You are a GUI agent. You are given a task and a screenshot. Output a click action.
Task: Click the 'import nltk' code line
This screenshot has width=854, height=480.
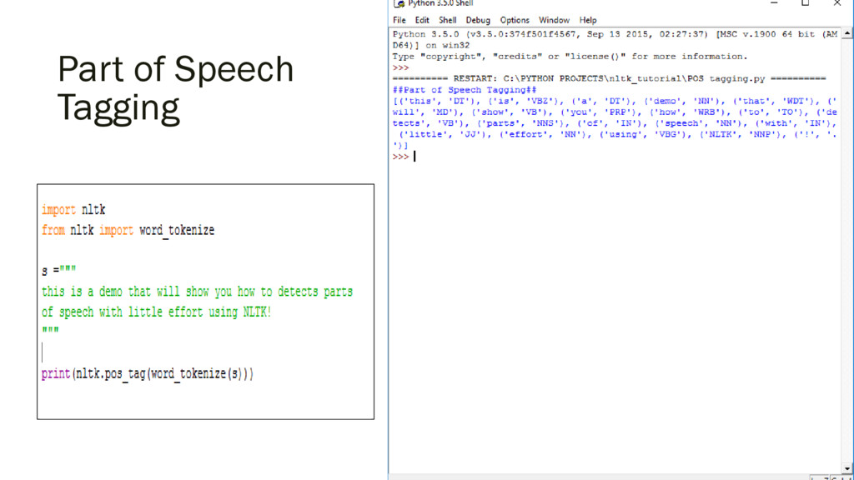[x=73, y=209]
